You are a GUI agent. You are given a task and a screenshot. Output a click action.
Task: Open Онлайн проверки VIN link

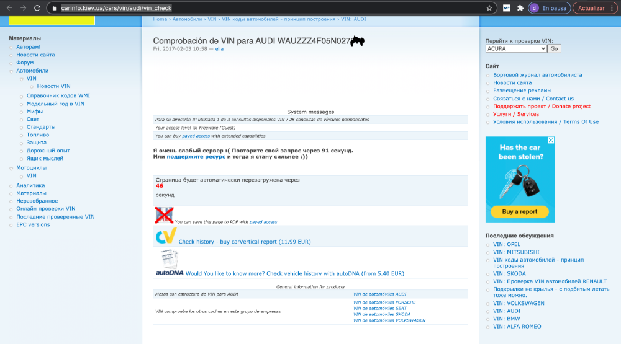pyautogui.click(x=45, y=209)
